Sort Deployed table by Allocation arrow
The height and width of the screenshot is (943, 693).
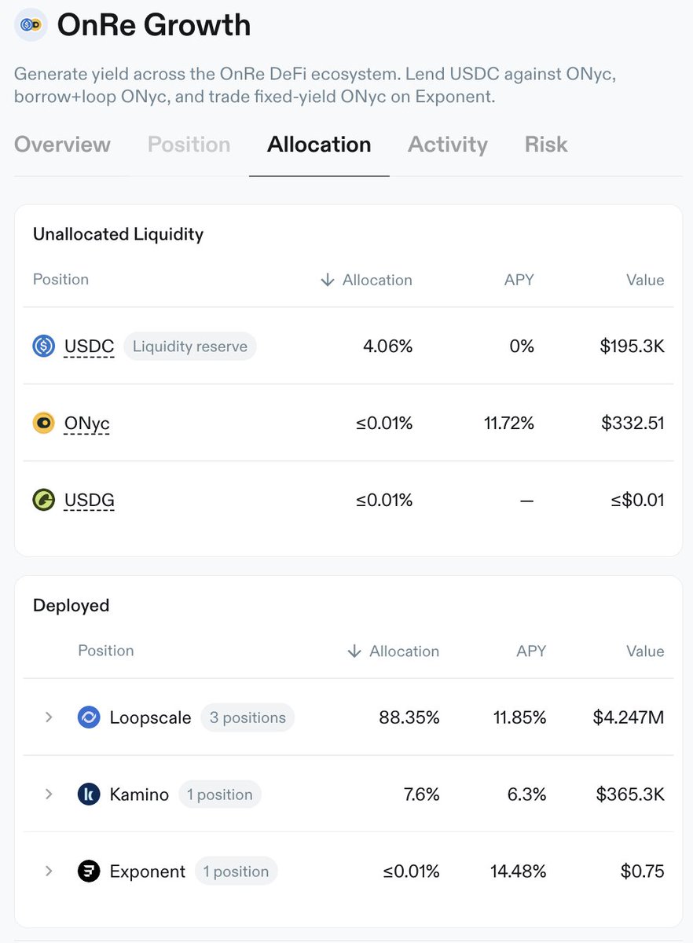(354, 651)
